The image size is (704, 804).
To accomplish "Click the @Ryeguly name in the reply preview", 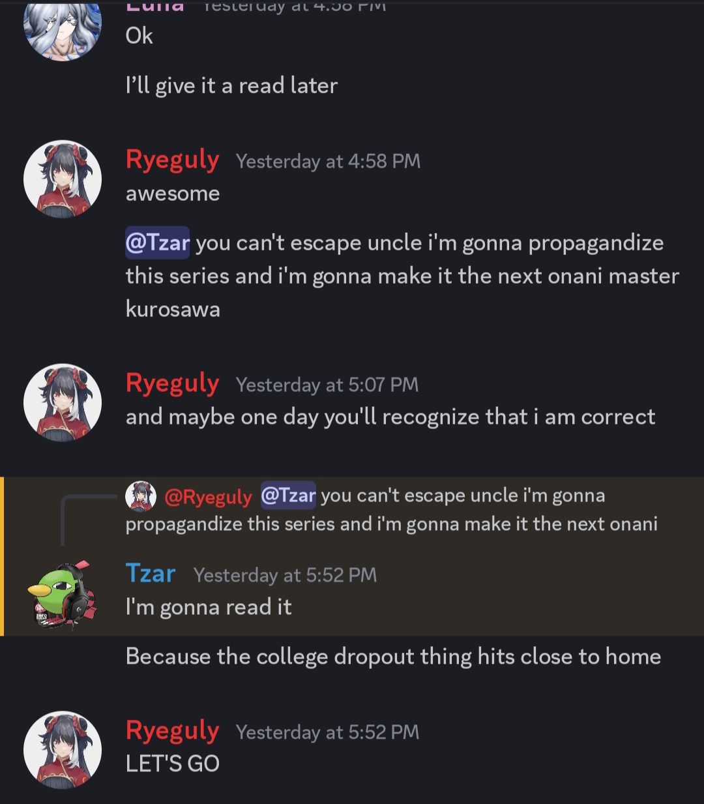I will [208, 497].
